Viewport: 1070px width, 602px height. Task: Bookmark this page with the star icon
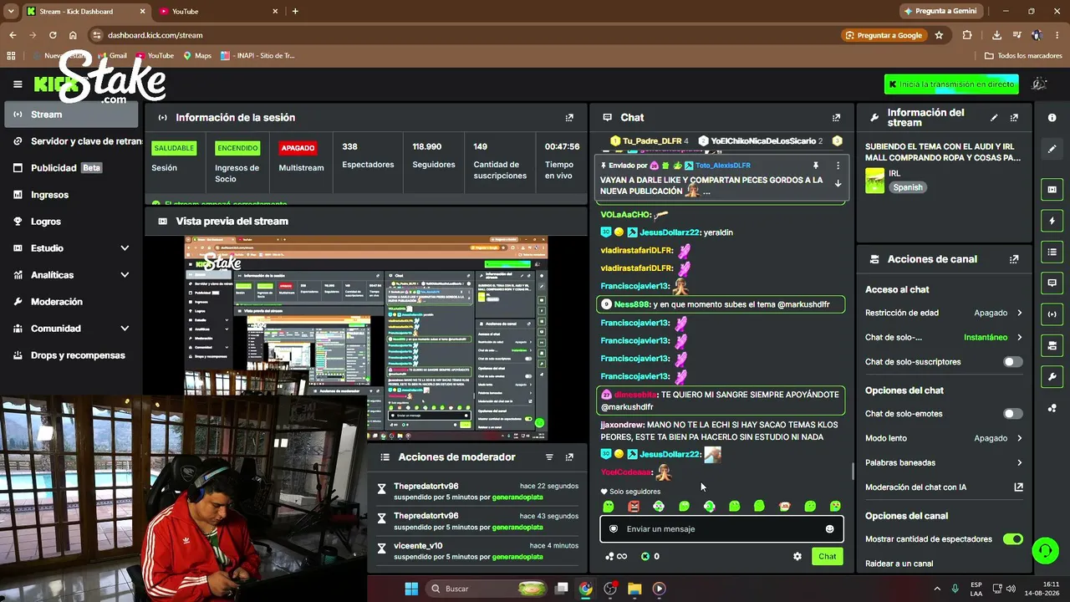pos(939,35)
